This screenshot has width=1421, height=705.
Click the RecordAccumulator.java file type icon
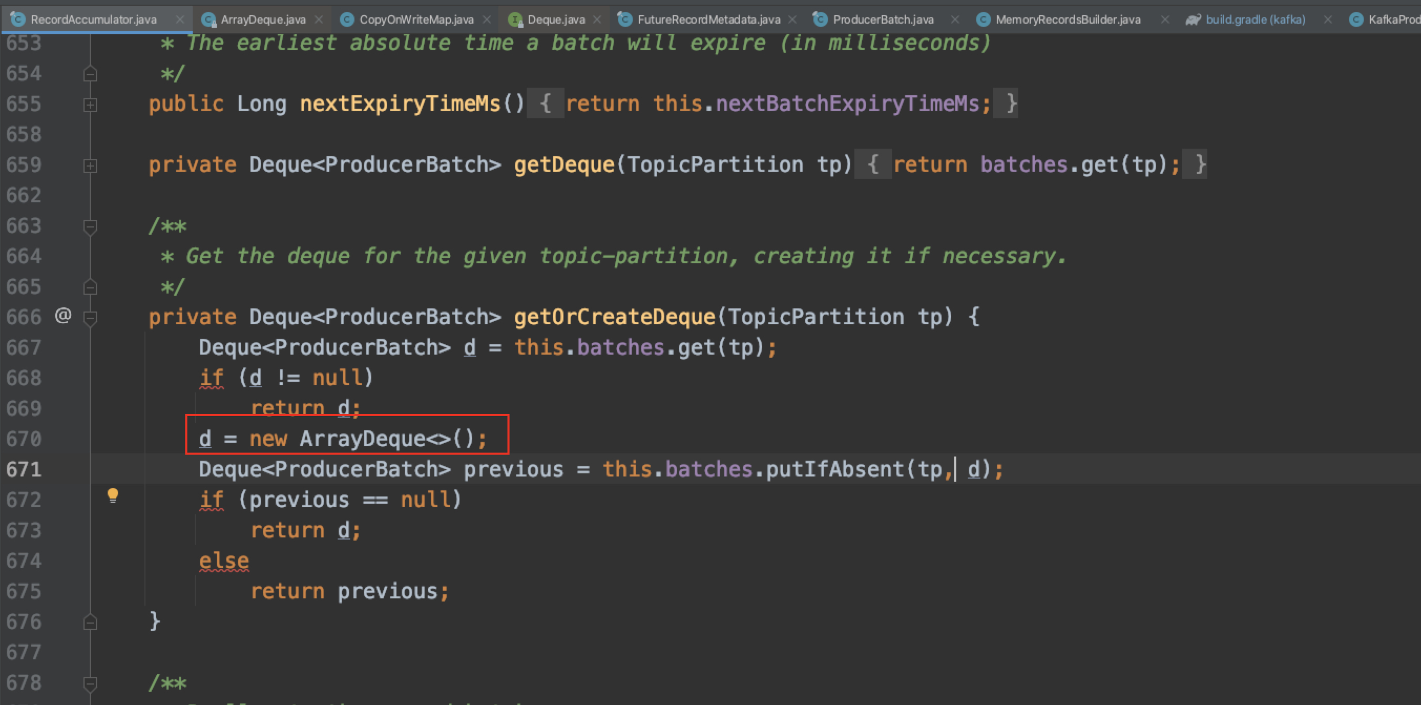[x=18, y=19]
